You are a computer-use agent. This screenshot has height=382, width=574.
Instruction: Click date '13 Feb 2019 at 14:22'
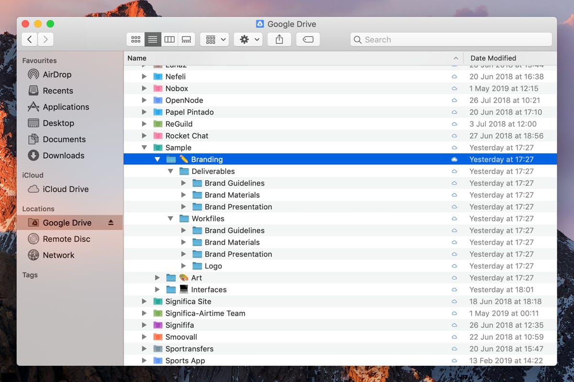(506, 361)
